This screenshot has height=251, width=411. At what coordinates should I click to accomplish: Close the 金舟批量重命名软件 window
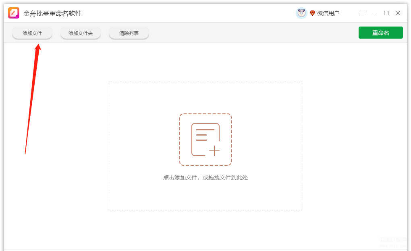398,13
